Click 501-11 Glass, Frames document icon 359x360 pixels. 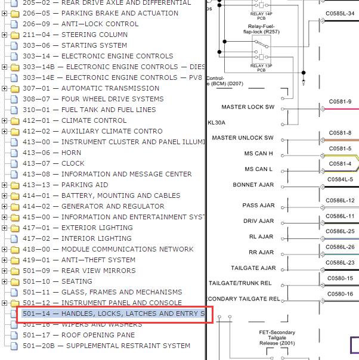[x=14, y=292]
